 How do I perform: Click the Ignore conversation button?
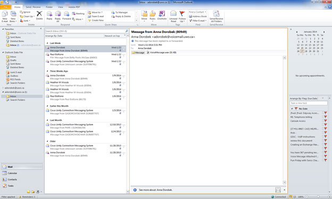pos(25,12)
